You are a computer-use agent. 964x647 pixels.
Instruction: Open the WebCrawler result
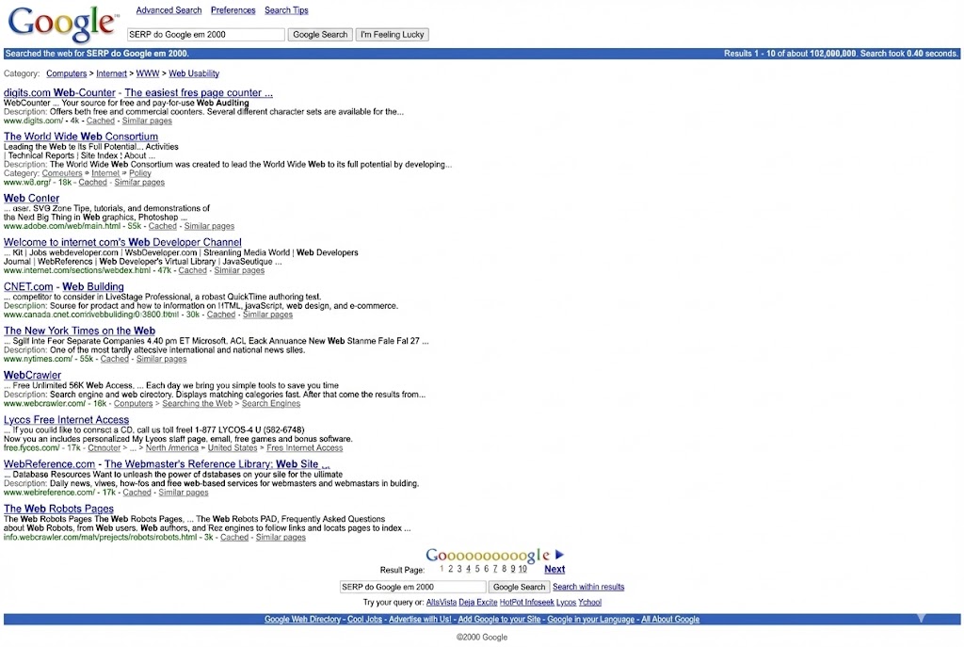31,375
